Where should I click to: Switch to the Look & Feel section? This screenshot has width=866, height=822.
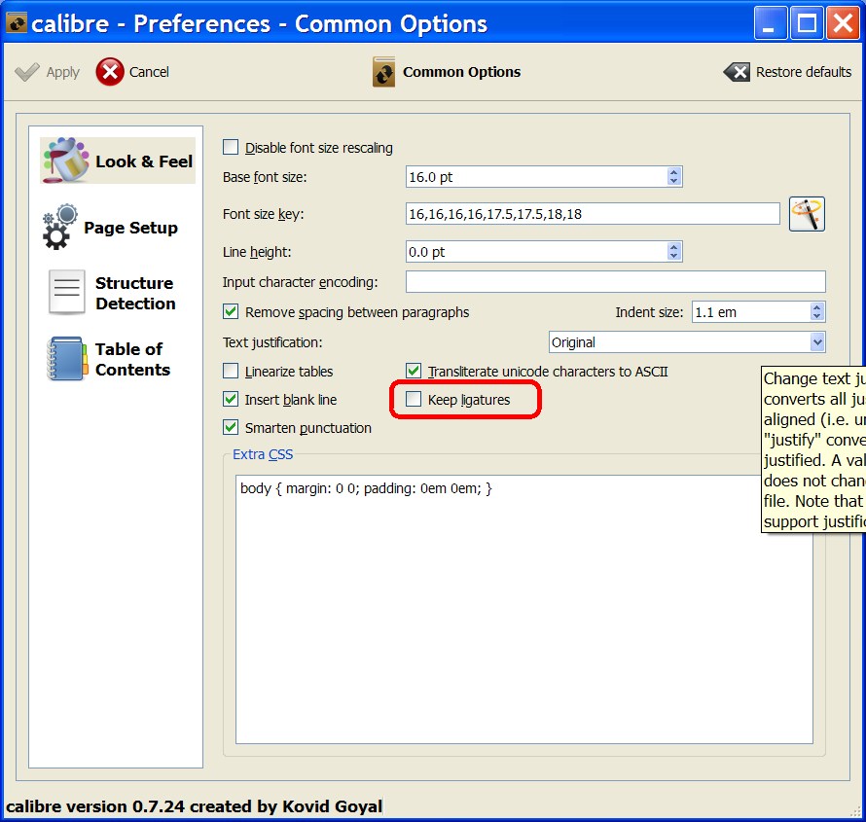coord(118,161)
